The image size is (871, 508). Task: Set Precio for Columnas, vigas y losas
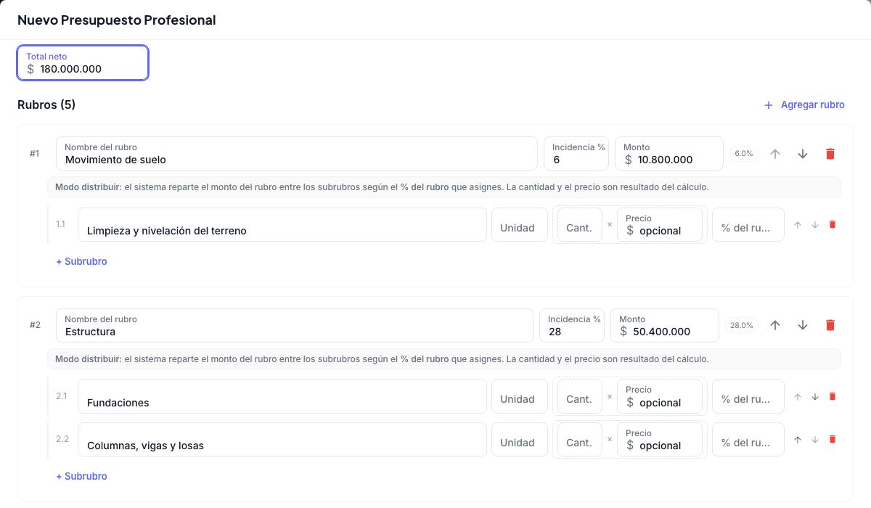click(x=660, y=440)
